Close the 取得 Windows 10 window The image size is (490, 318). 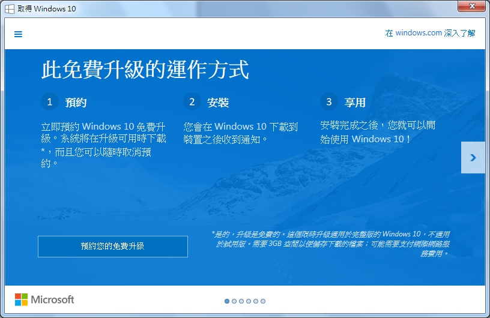[472, 6]
